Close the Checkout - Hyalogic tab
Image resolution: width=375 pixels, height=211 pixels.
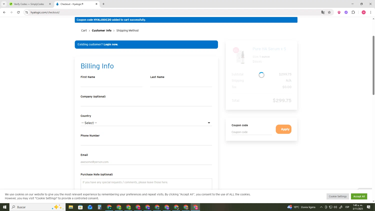click(x=96, y=4)
